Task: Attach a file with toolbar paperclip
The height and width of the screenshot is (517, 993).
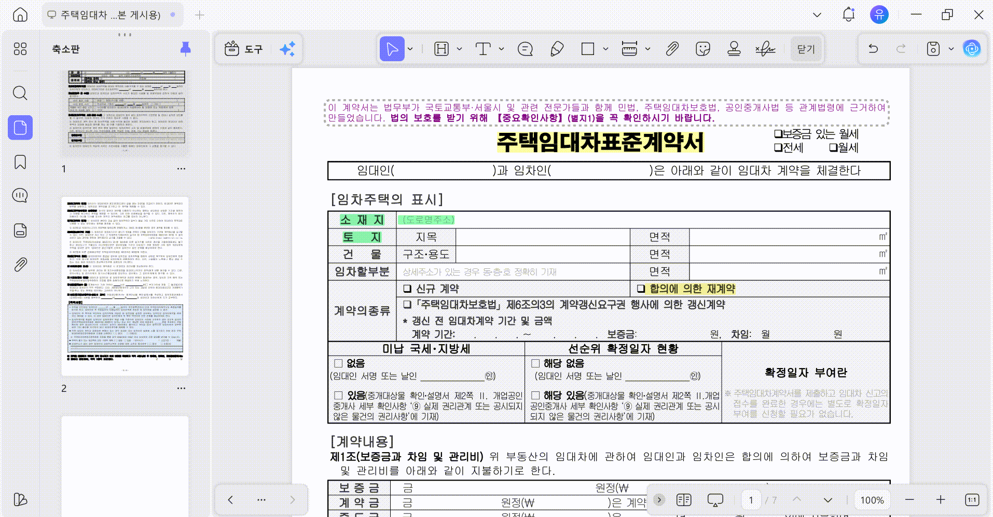Action: click(x=672, y=49)
